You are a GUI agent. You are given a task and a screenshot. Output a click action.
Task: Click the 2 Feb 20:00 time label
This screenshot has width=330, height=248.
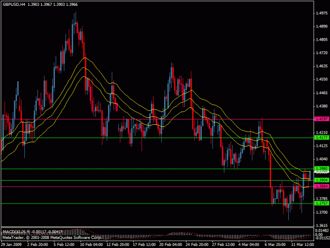pos(37,244)
